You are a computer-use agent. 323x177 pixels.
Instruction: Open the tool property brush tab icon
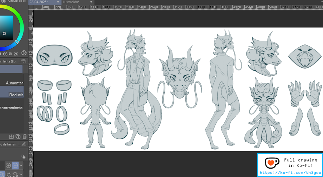(24, 144)
